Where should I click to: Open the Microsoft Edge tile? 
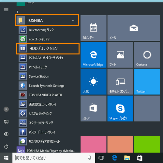pyautogui.click(x=94, y=55)
